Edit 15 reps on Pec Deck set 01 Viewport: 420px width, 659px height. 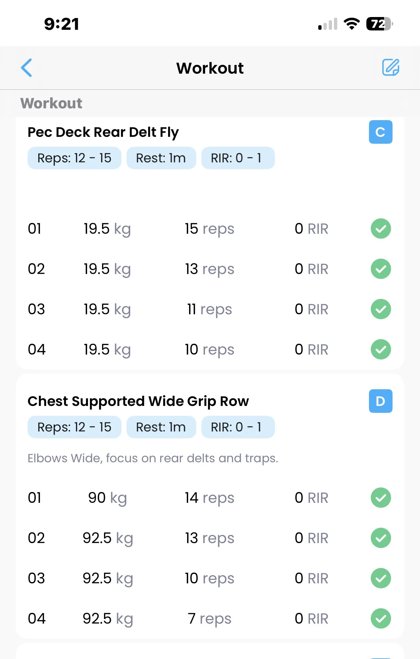tap(209, 229)
